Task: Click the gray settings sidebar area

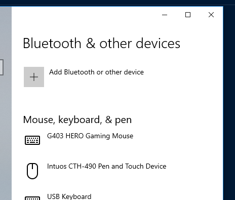Action: click(x=6, y=118)
